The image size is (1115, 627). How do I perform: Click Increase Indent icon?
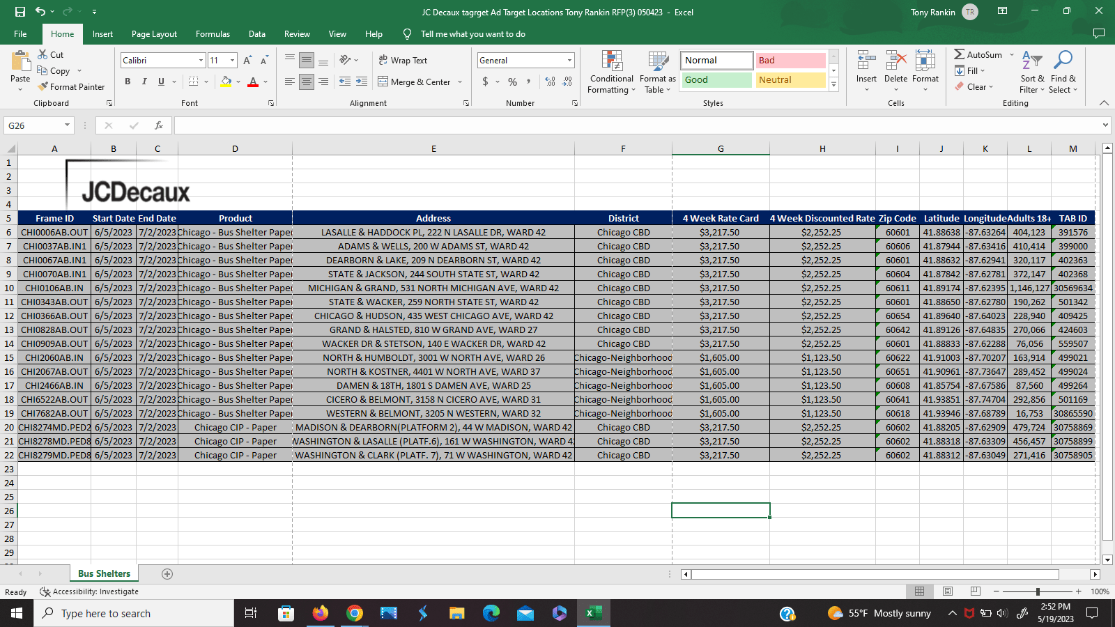[362, 82]
